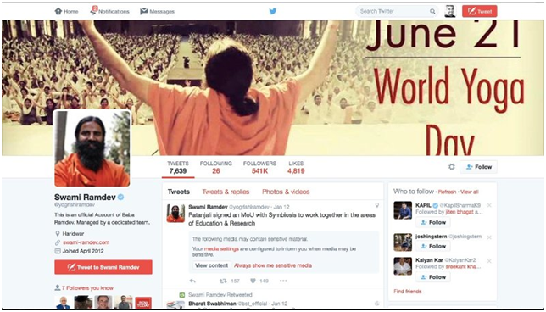Screen dimensions: 546x312
Task: Follow KAPIL suggested account
Action: pos(433,222)
